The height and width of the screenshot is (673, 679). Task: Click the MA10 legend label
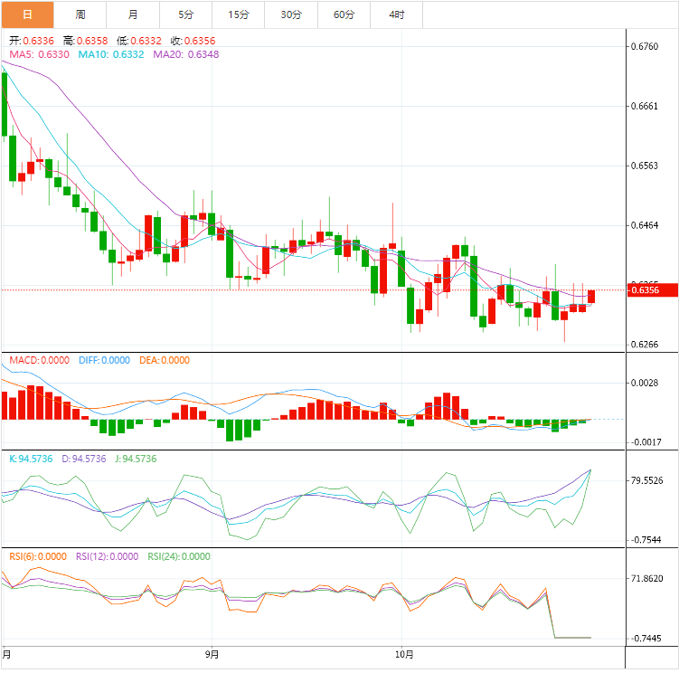(111, 54)
